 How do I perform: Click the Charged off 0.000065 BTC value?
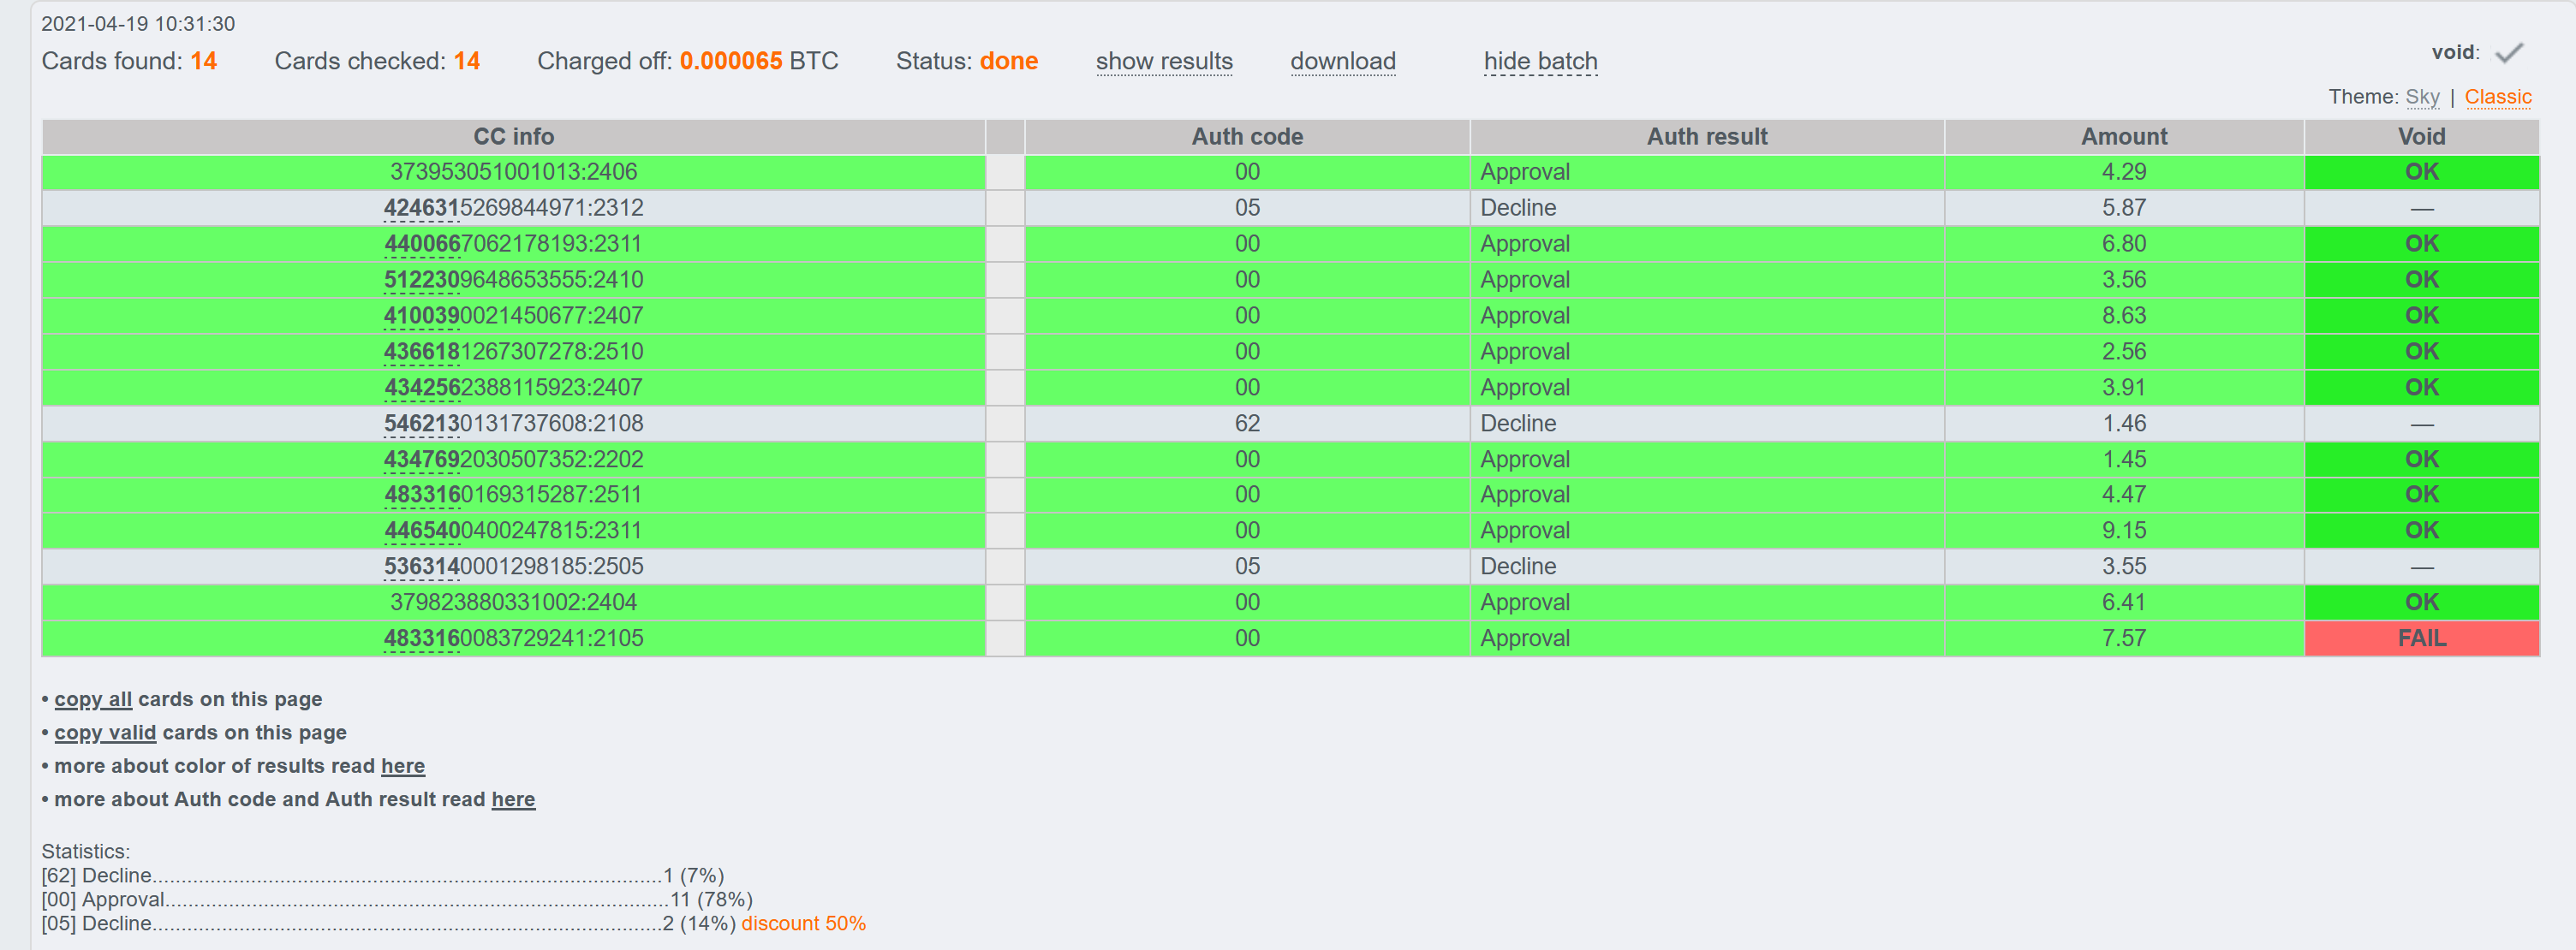[758, 61]
